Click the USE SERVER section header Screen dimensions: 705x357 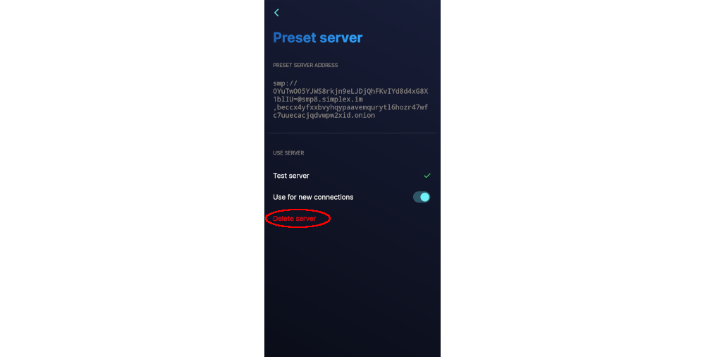pos(288,153)
